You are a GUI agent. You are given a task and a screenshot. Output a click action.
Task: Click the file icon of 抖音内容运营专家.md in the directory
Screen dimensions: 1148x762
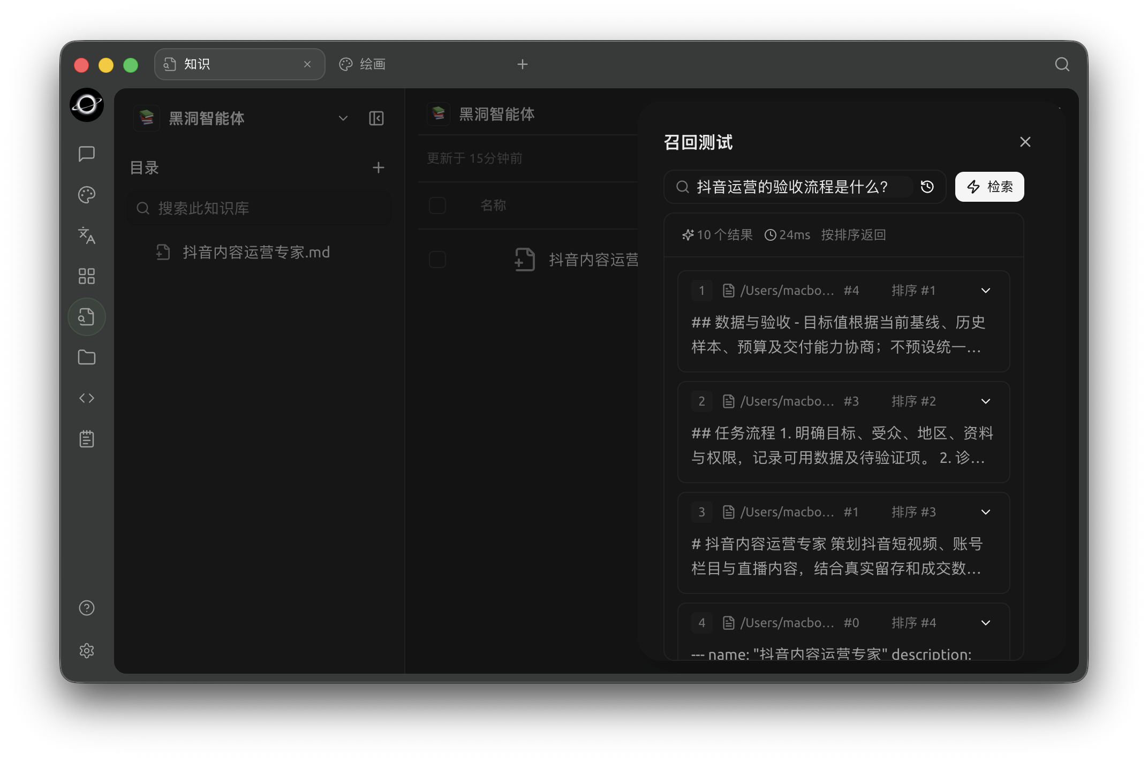[163, 252]
